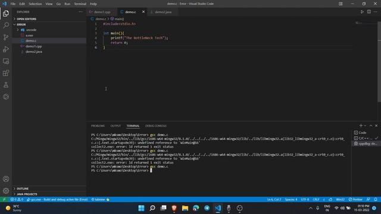This screenshot has height=214, width=381.
Task: Switch to the demo2.java editor tab
Action: 163,12
